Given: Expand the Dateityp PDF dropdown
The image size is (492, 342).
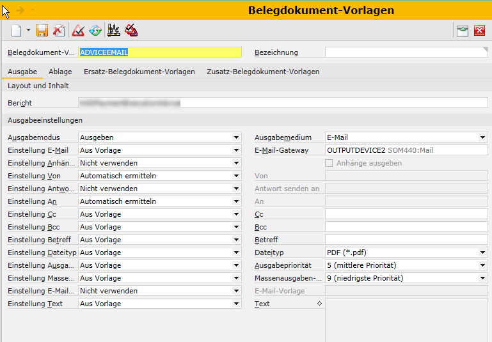Looking at the screenshot, I should tap(483, 253).
